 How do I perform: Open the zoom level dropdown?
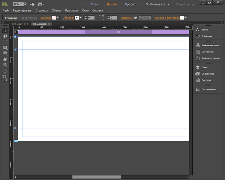25,4
